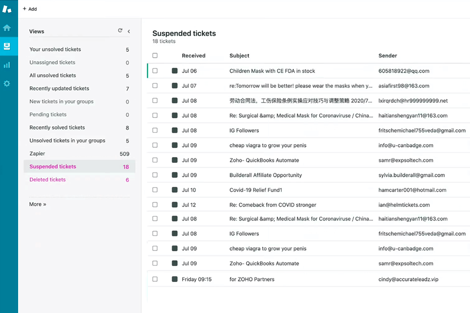
Task: Collapse the Views panel
Action: (129, 31)
